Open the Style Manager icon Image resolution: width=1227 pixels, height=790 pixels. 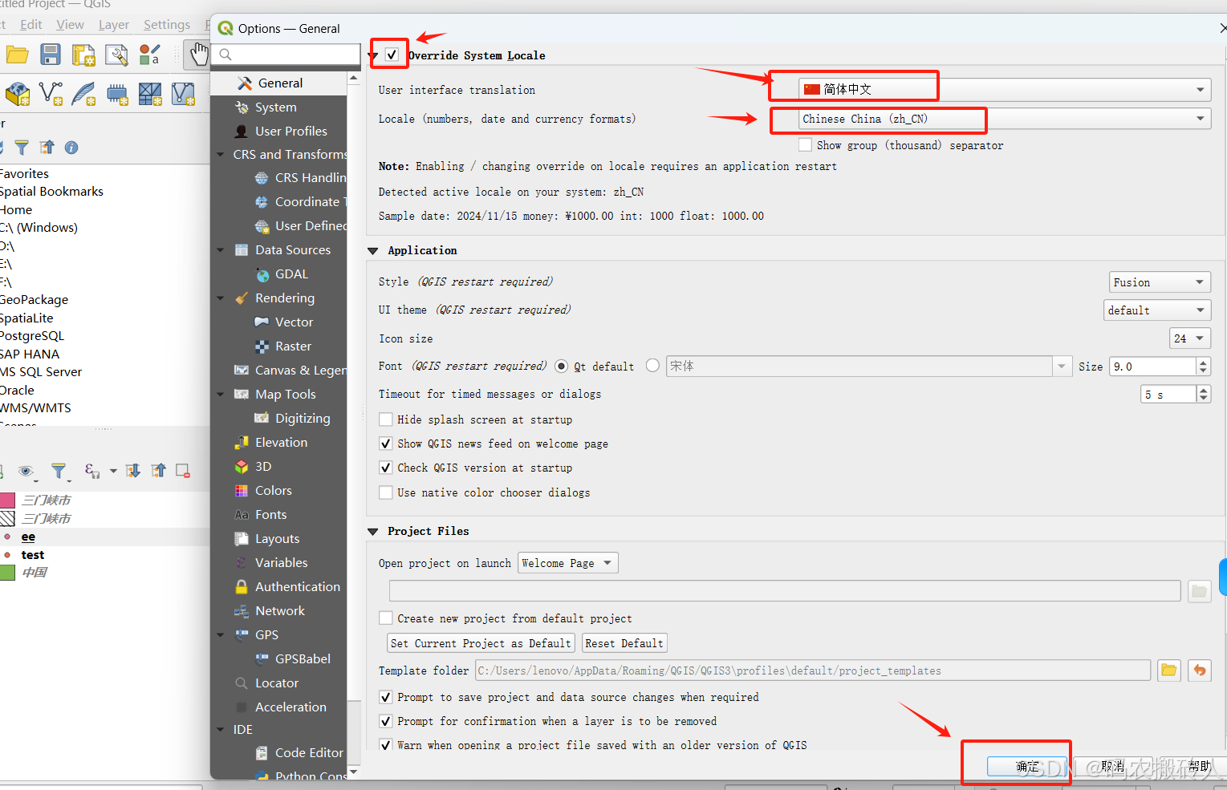click(x=149, y=55)
